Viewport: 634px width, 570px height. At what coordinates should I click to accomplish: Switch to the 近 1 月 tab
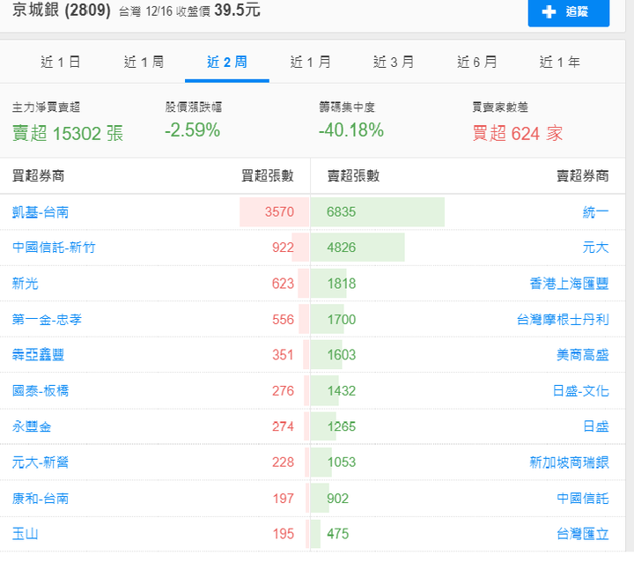point(310,63)
